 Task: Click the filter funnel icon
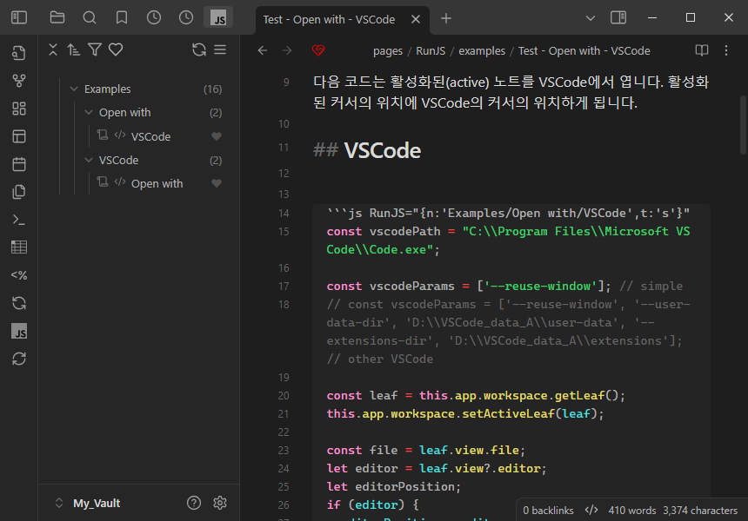click(95, 49)
